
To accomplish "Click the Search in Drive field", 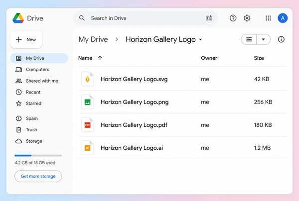I will click(x=146, y=18).
